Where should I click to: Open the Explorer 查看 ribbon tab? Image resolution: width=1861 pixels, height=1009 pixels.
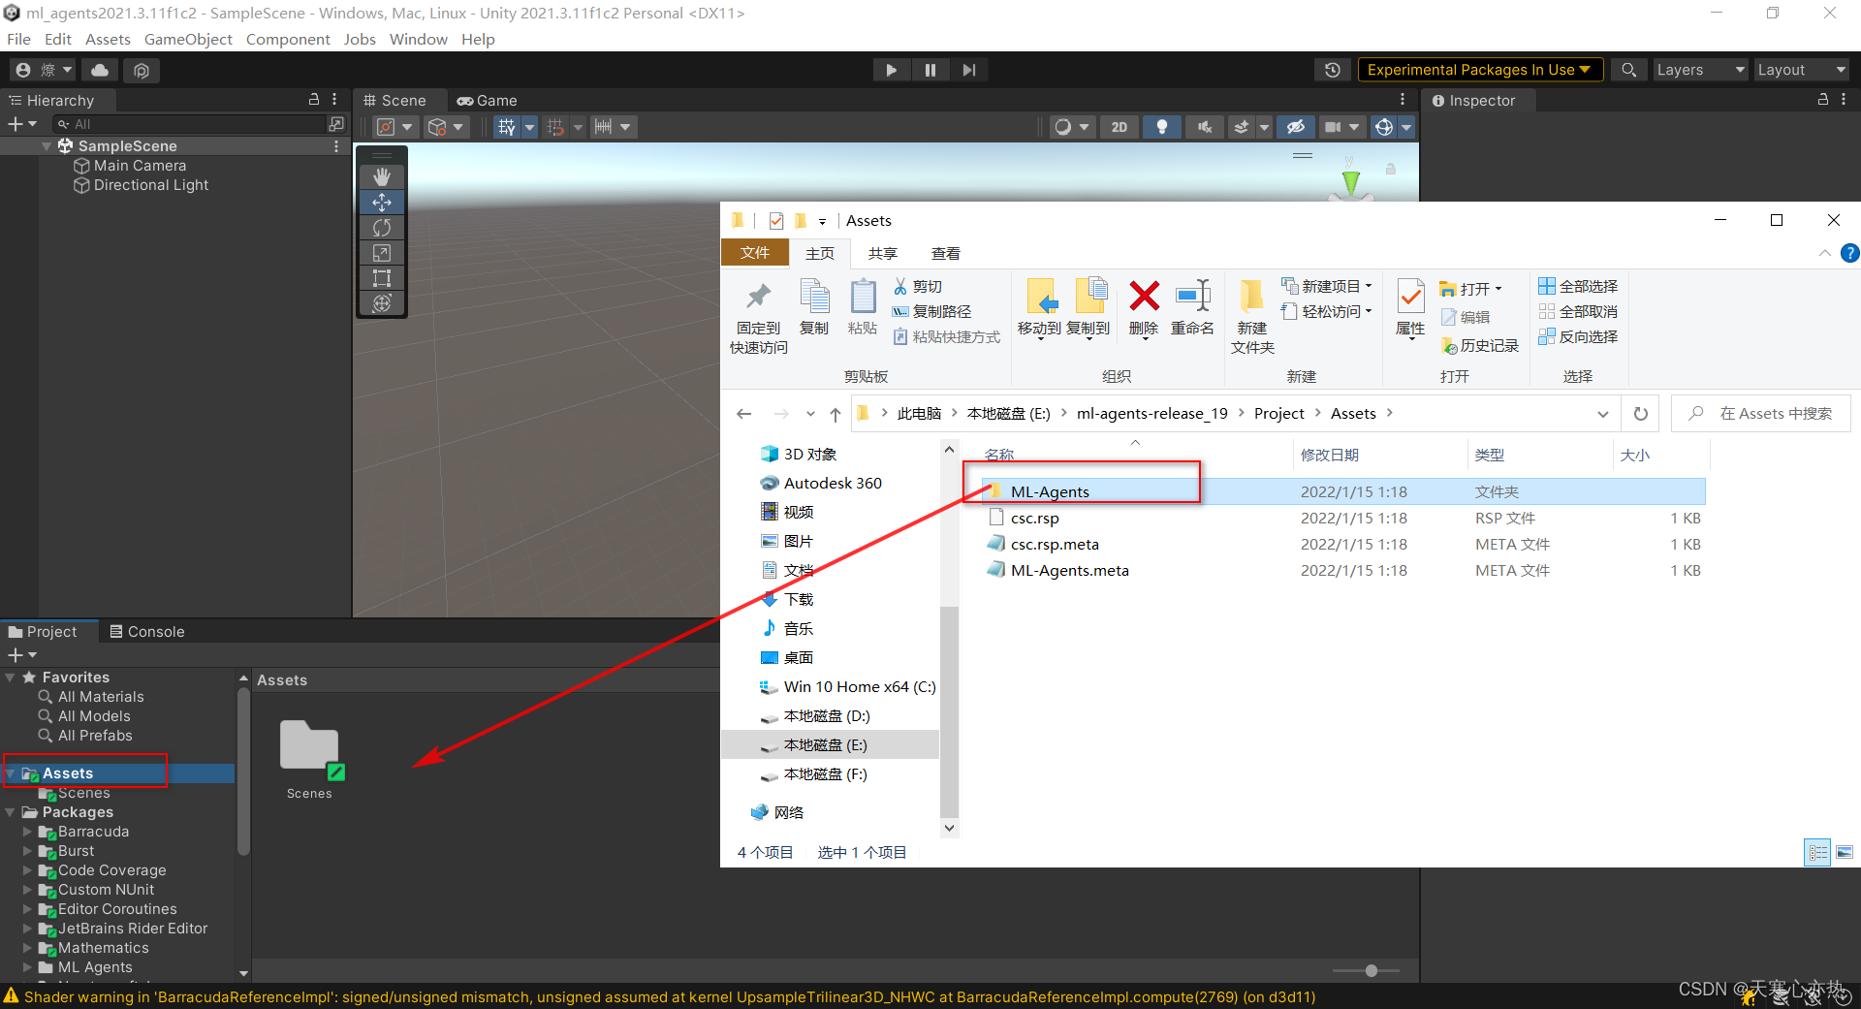946,253
